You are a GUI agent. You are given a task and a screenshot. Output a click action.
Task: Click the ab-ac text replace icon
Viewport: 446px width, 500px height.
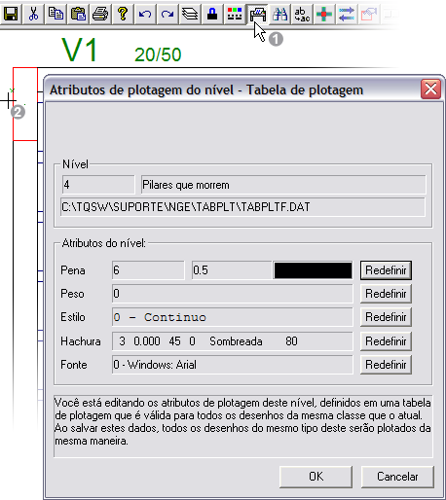(302, 14)
